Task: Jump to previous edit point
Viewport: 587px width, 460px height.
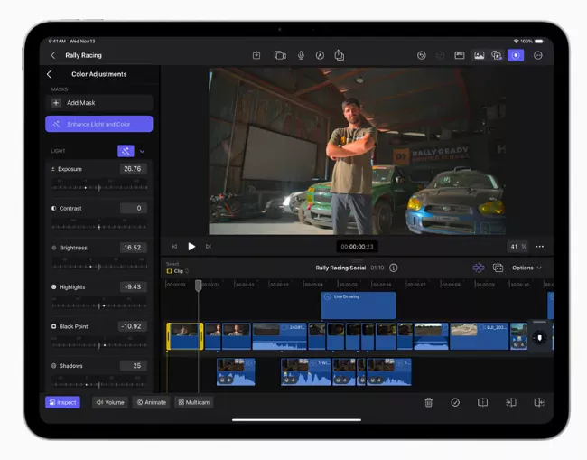Action: [174, 247]
